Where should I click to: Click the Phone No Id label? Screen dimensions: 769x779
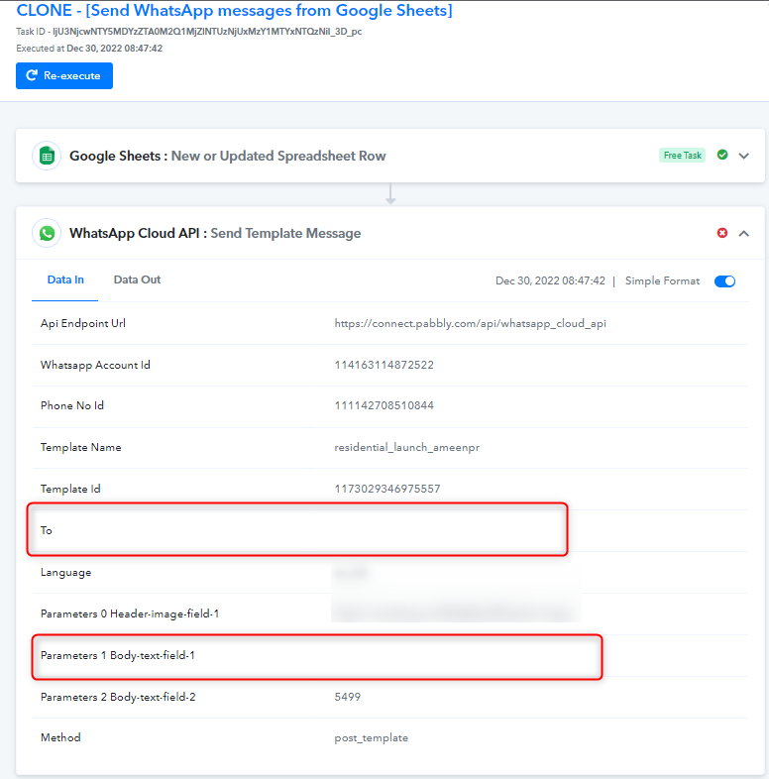tap(72, 405)
